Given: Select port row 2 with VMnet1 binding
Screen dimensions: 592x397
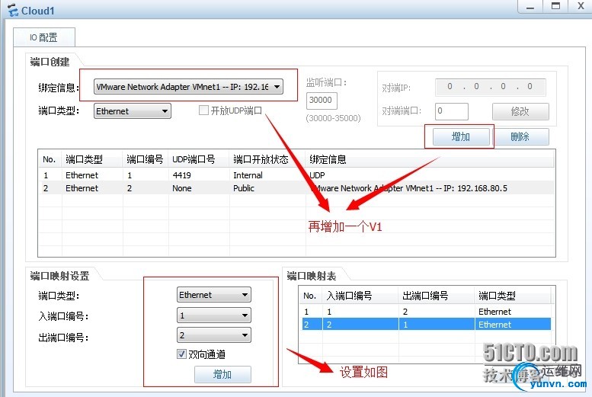Looking at the screenshot, I should [296, 188].
